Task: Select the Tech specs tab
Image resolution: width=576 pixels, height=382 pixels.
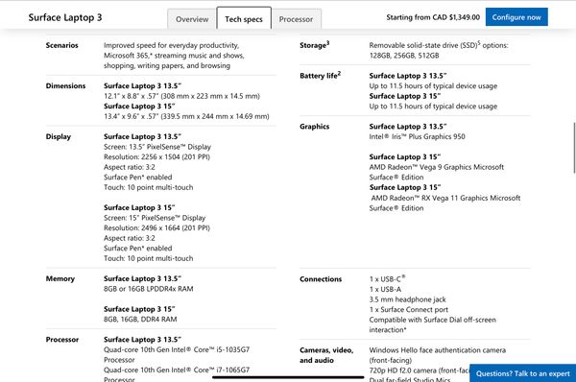Action: 244,18
